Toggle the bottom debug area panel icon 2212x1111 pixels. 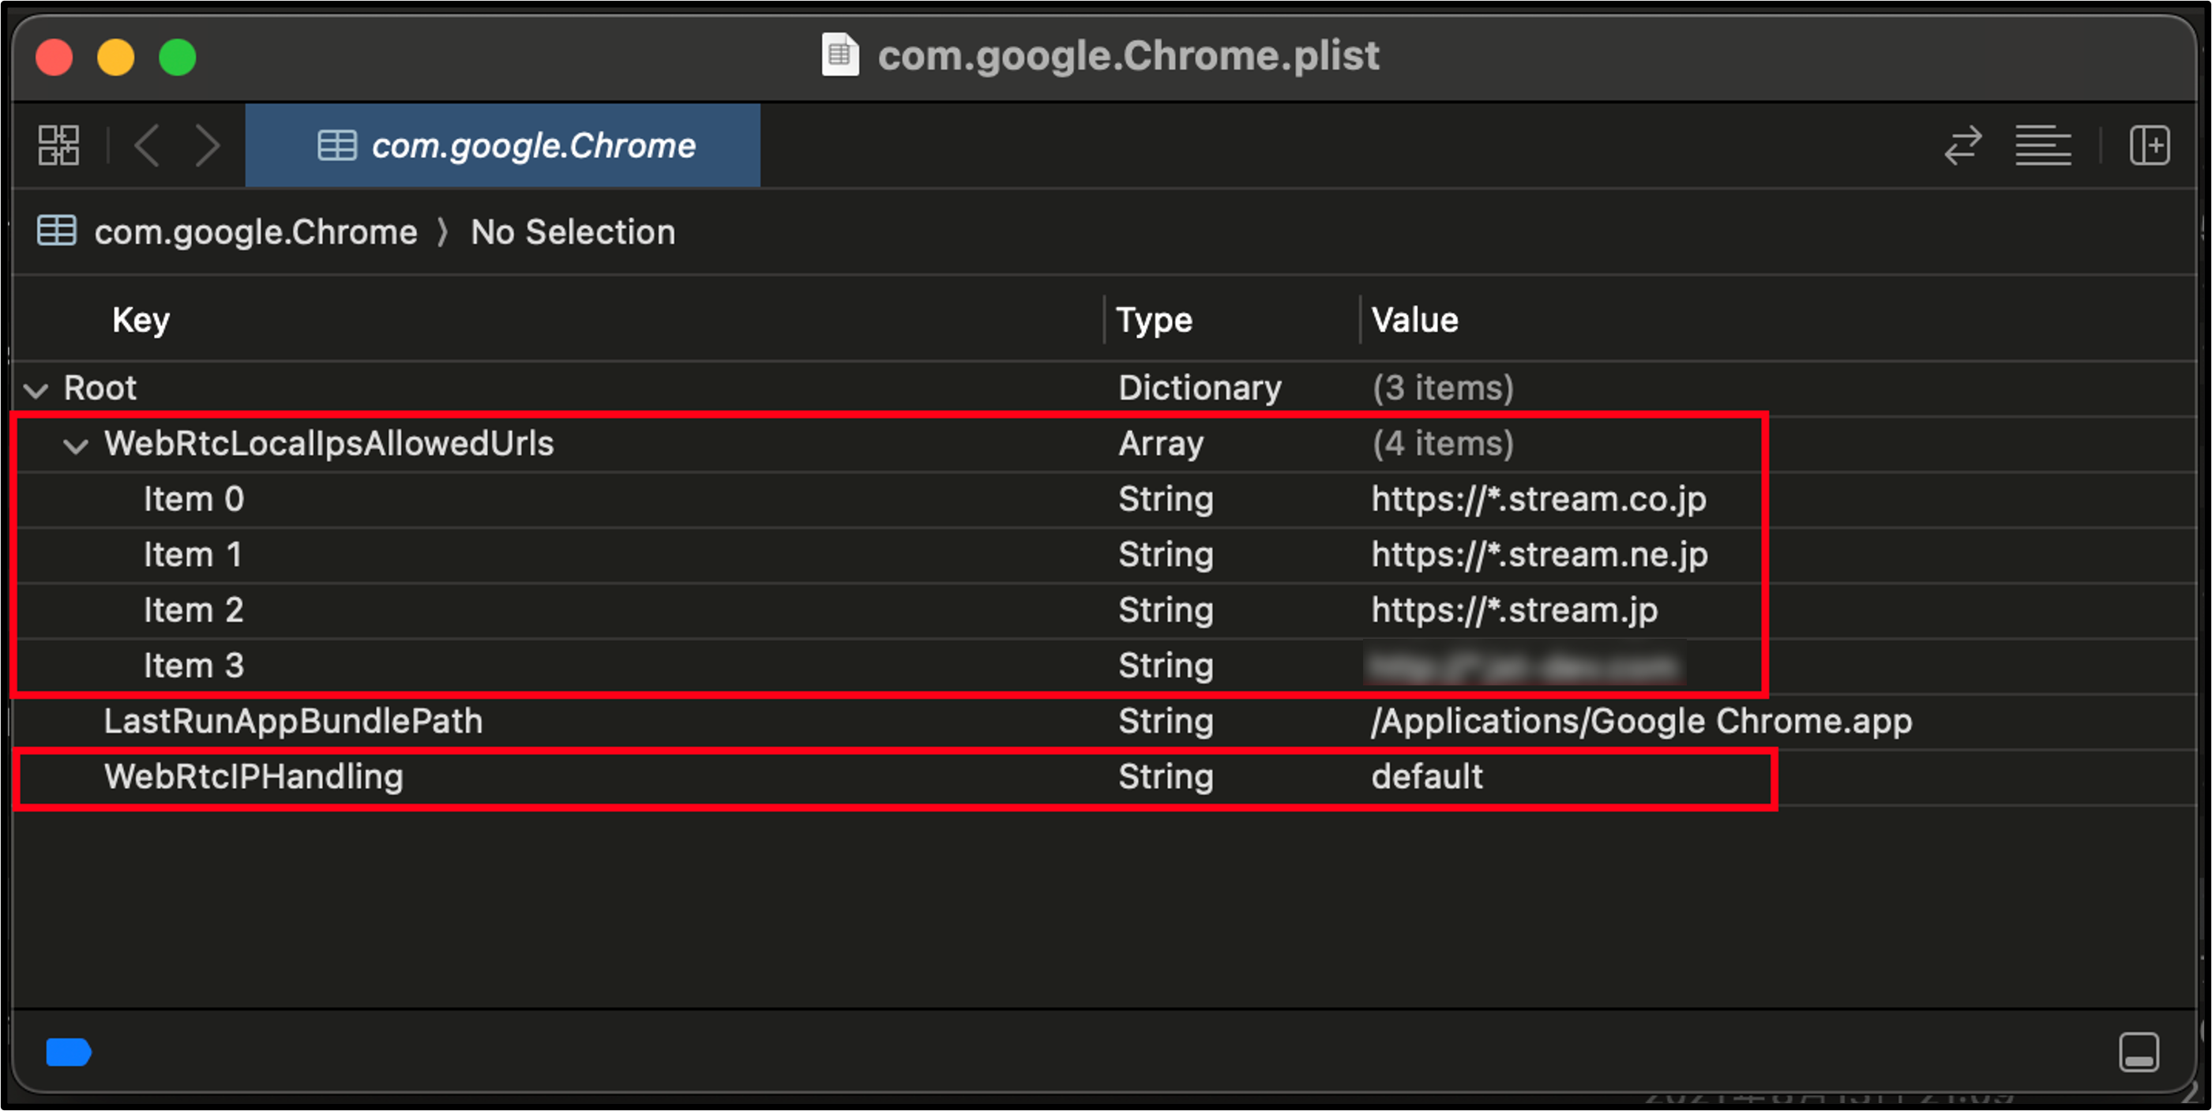click(x=2138, y=1052)
